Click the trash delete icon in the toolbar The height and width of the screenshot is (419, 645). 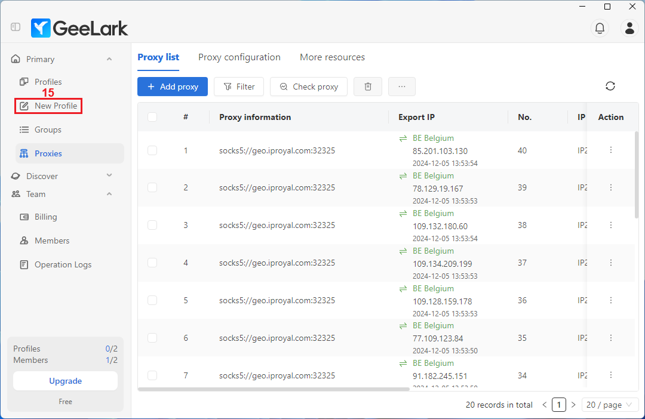368,87
